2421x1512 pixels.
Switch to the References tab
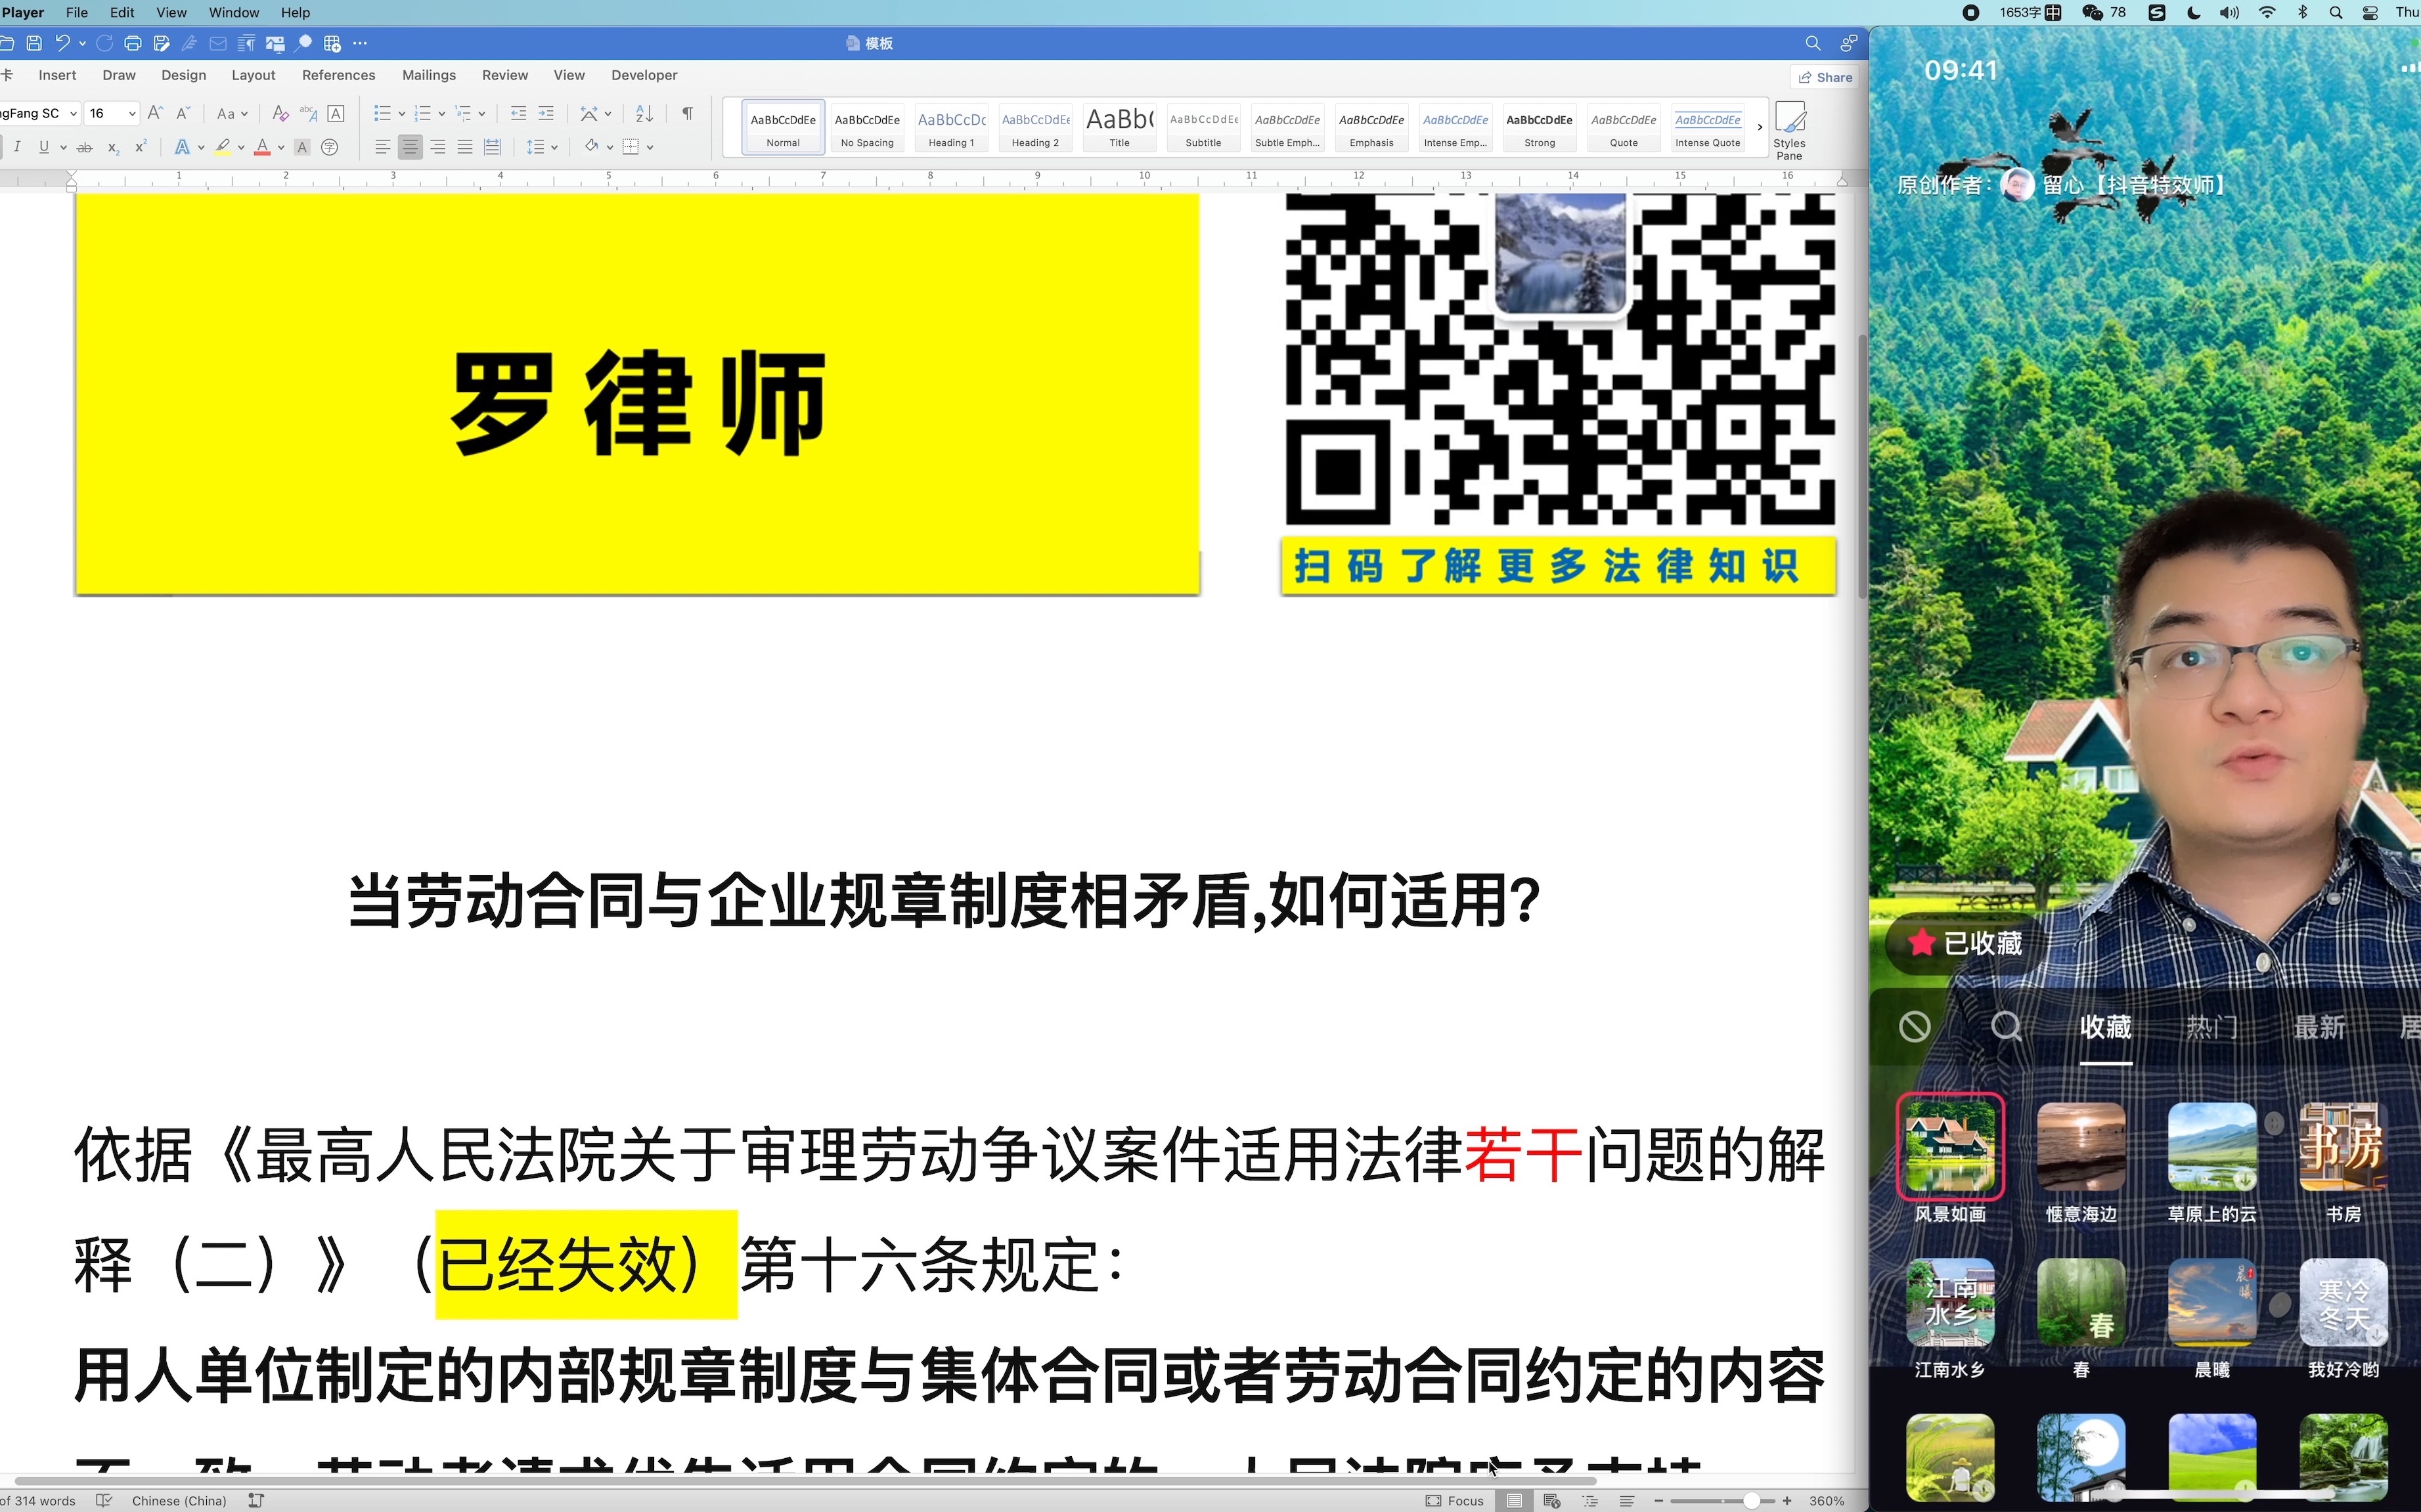[x=338, y=75]
